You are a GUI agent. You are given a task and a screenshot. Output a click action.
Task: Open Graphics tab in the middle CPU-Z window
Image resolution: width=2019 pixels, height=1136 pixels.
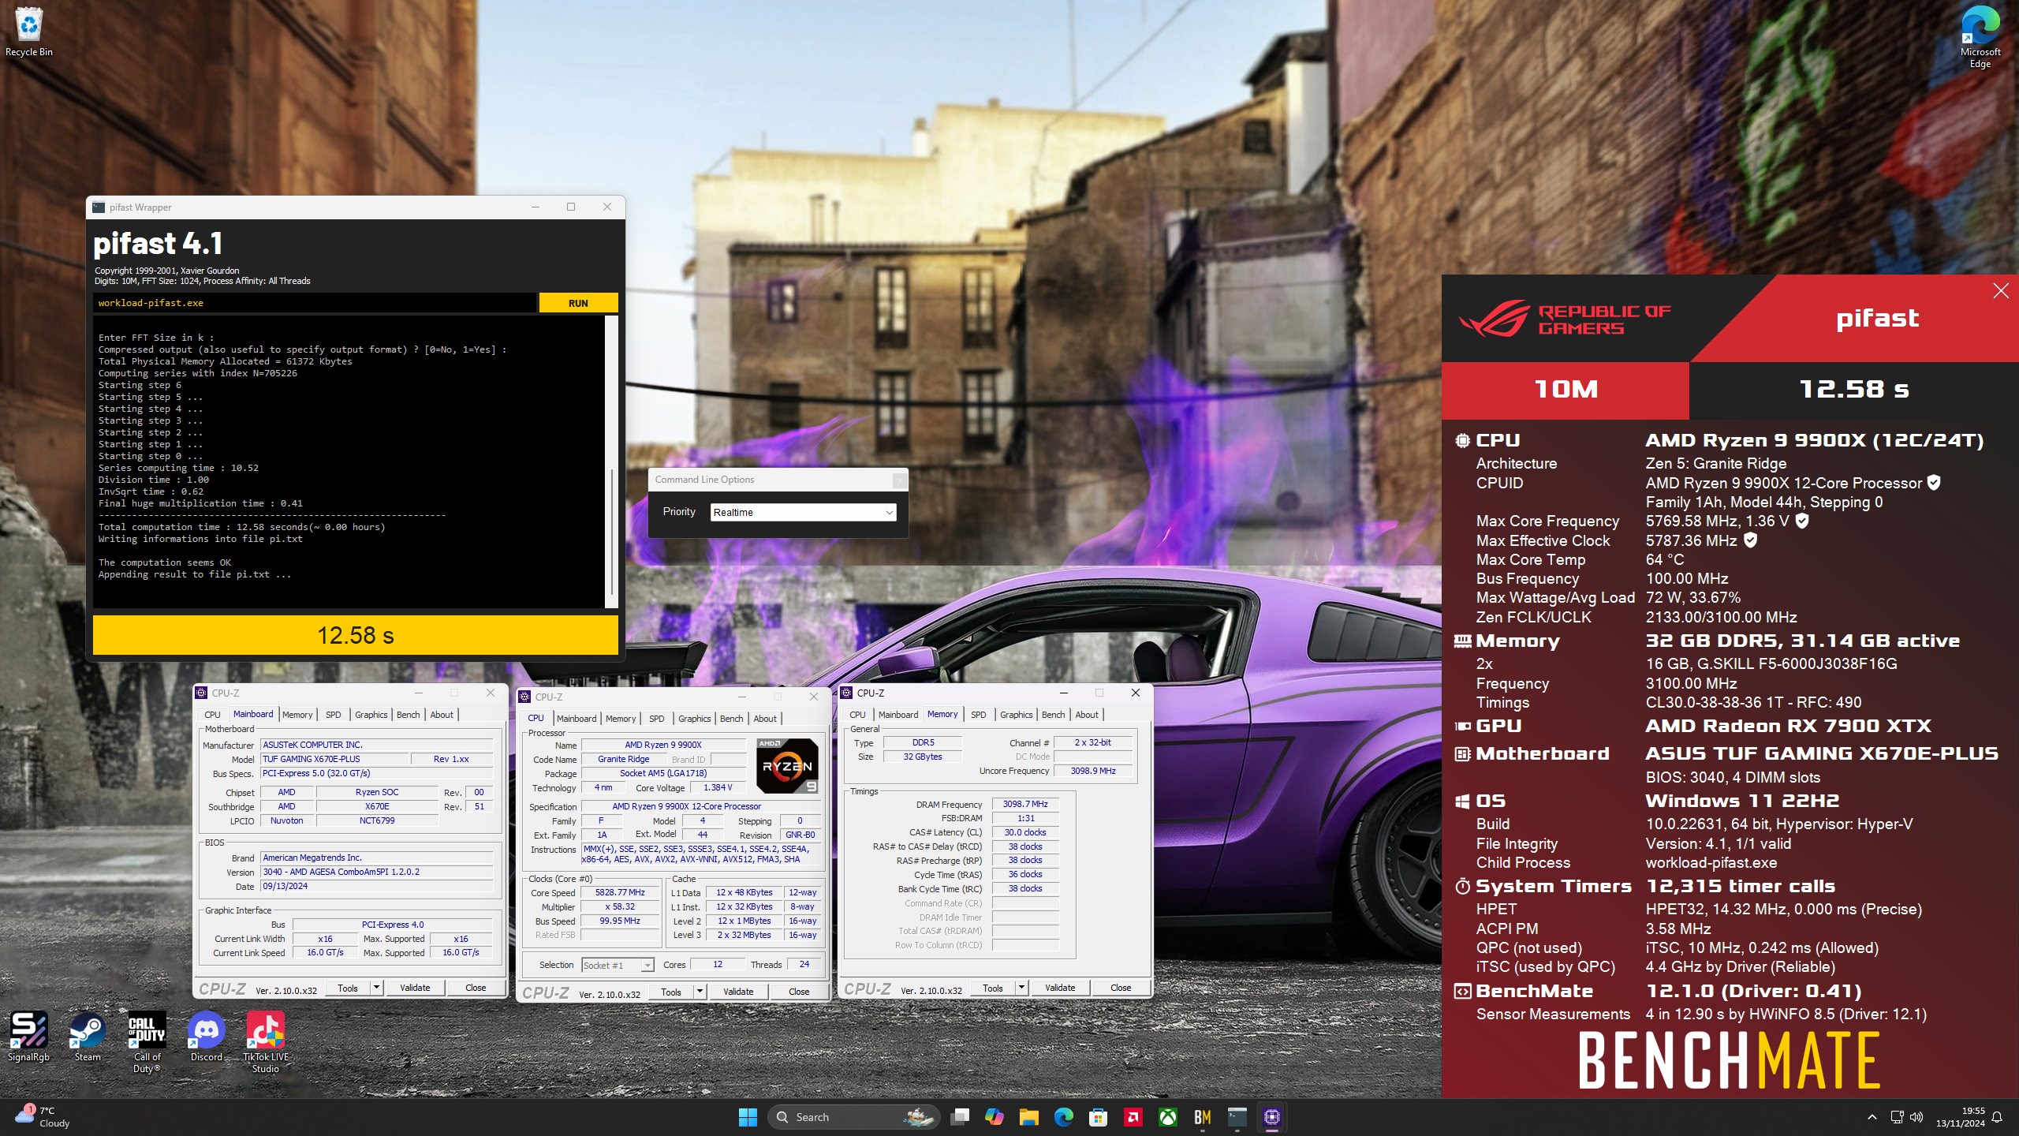click(695, 719)
